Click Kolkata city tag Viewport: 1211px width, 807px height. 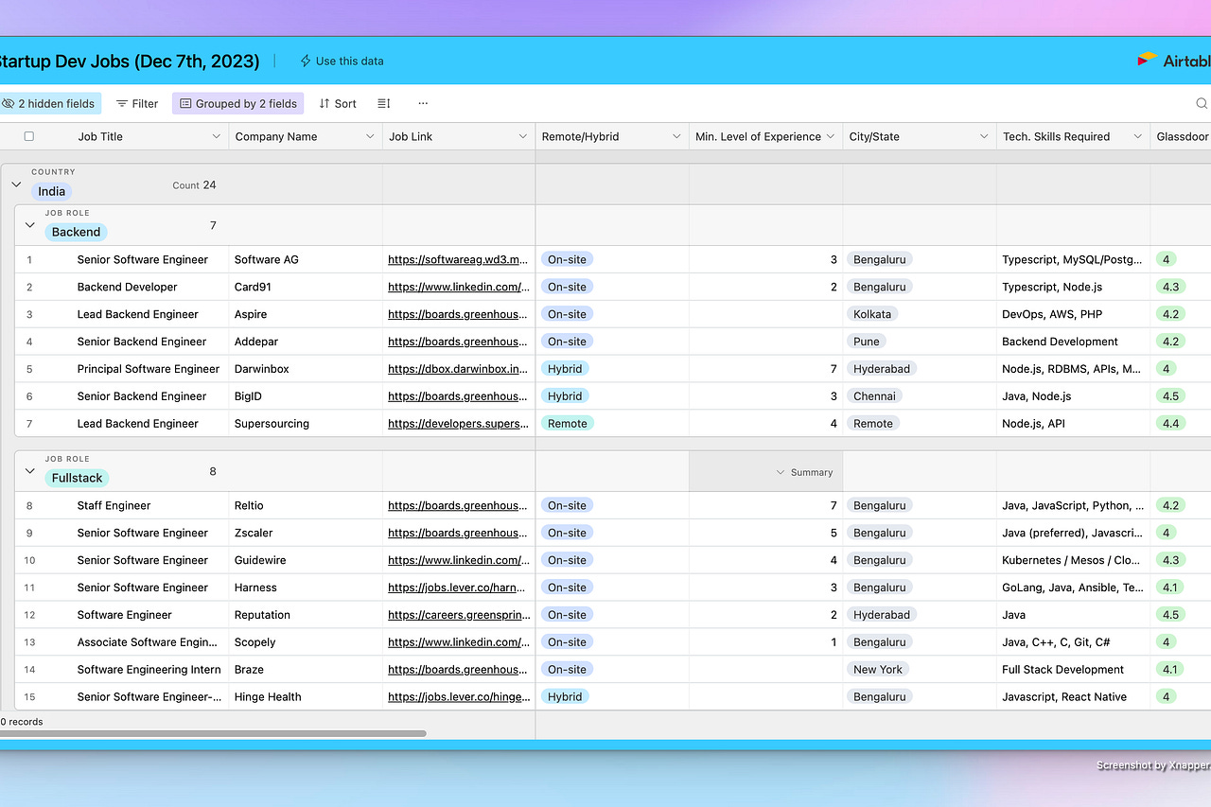point(872,314)
